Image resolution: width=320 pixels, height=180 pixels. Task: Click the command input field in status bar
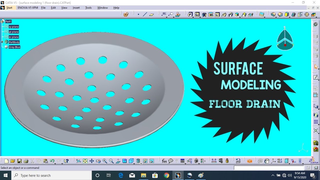coord(269,168)
